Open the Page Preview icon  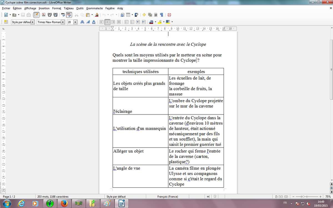tap(55, 15)
